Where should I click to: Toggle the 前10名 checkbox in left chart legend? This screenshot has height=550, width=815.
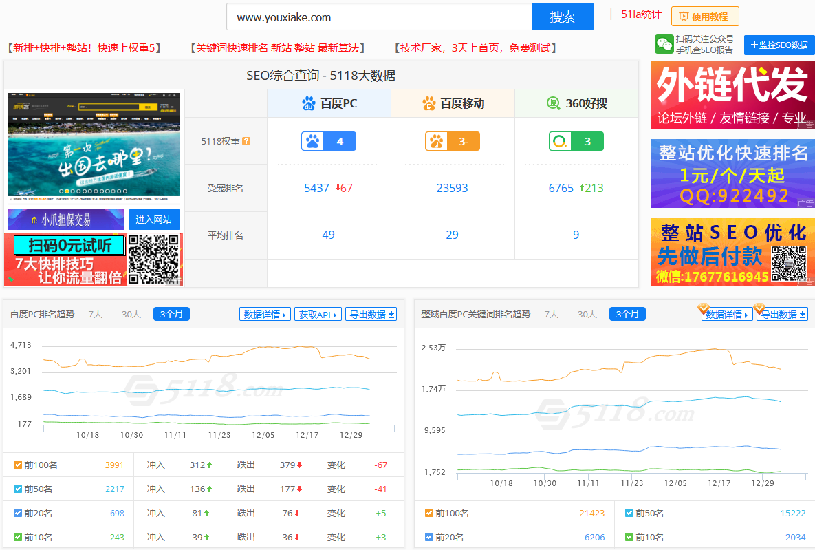pyautogui.click(x=18, y=537)
